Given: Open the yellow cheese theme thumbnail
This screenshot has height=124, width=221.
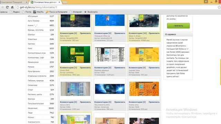Looking at the screenshot, I should [144, 54].
